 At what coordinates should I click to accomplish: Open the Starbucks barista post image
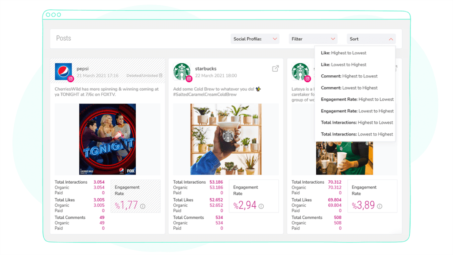(x=344, y=158)
